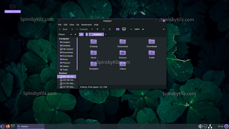Image resolution: width=229 pixels, height=129 pixels.
Task: Click the Forward navigation button
Action: point(82,29)
